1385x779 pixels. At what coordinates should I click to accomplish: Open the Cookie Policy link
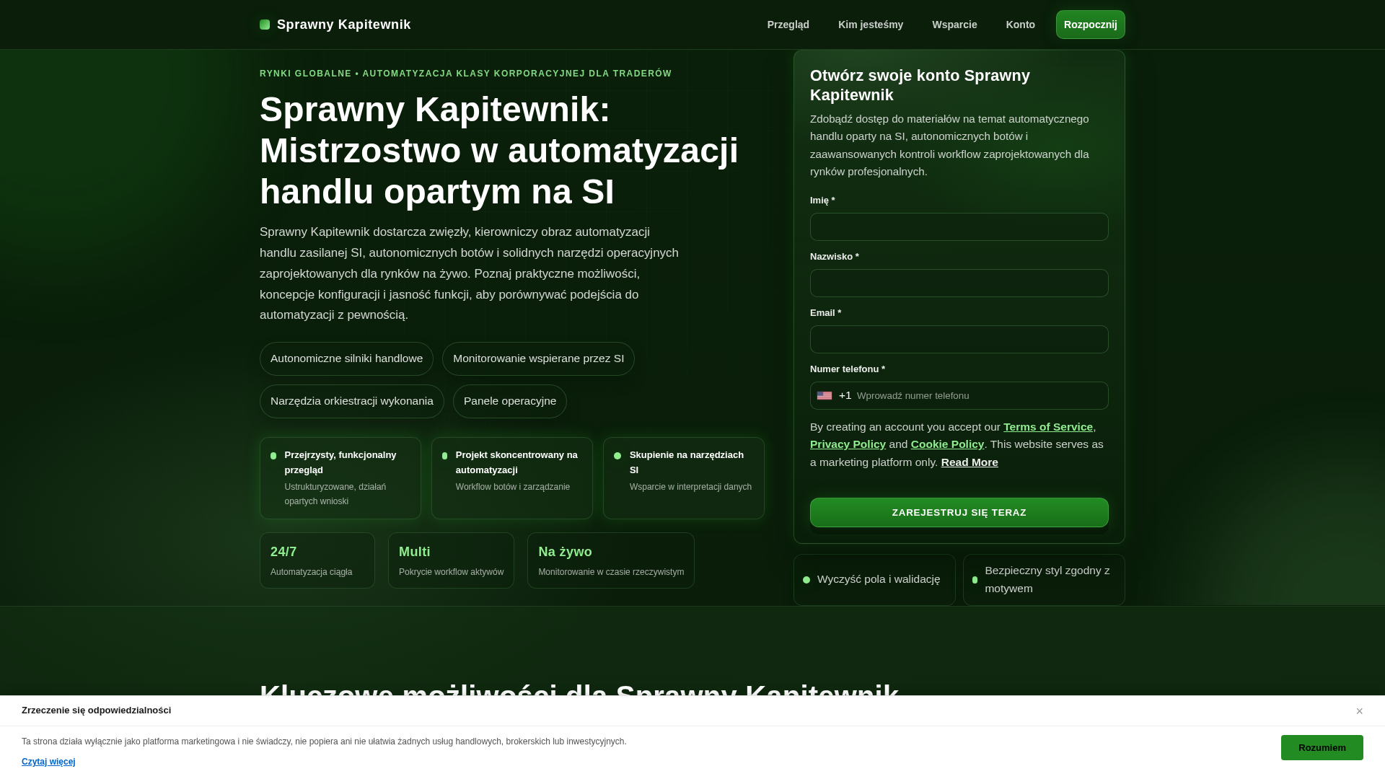click(x=947, y=444)
